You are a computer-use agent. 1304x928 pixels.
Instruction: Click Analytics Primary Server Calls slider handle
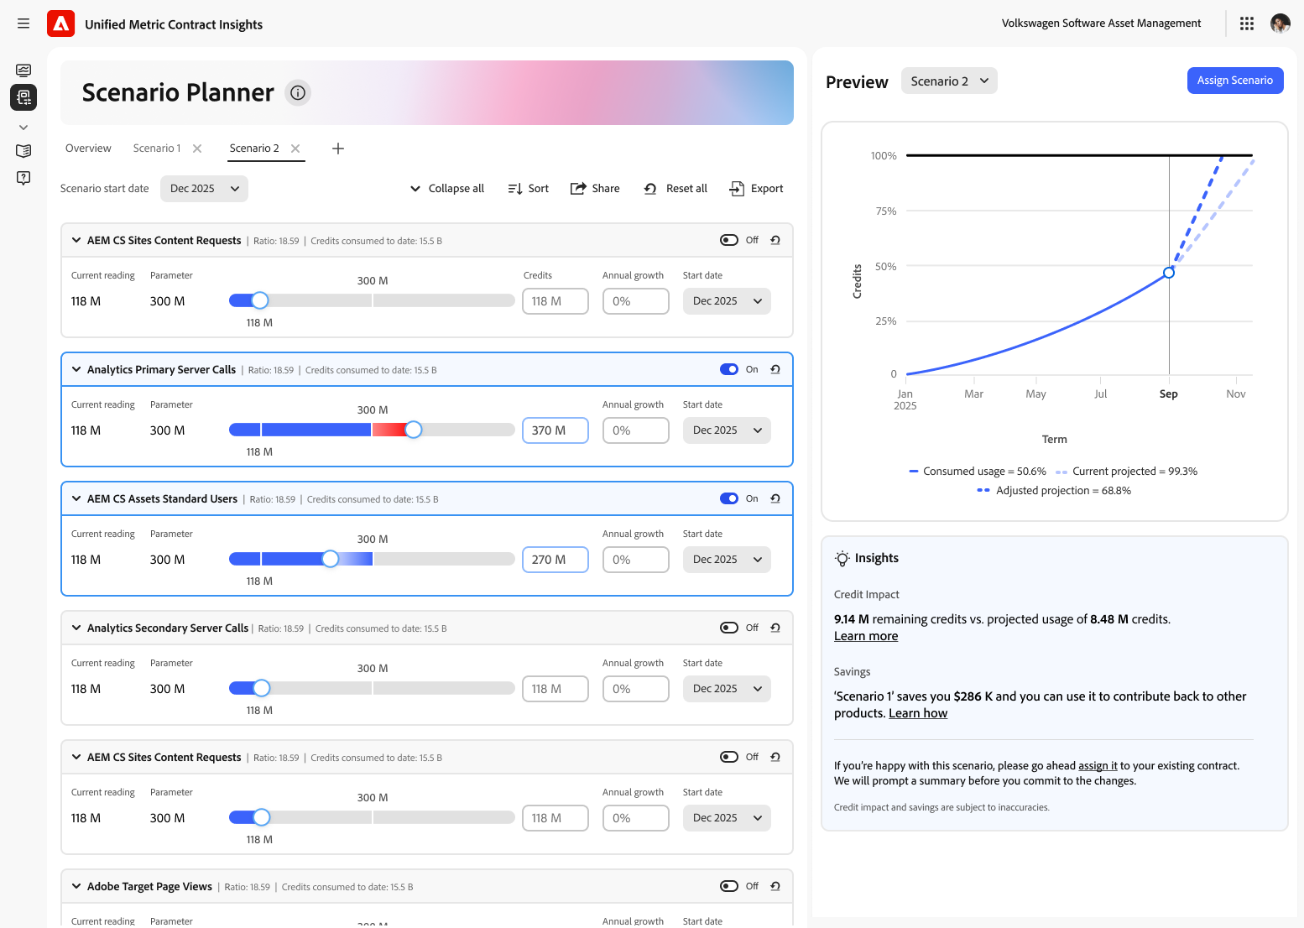[x=413, y=430]
